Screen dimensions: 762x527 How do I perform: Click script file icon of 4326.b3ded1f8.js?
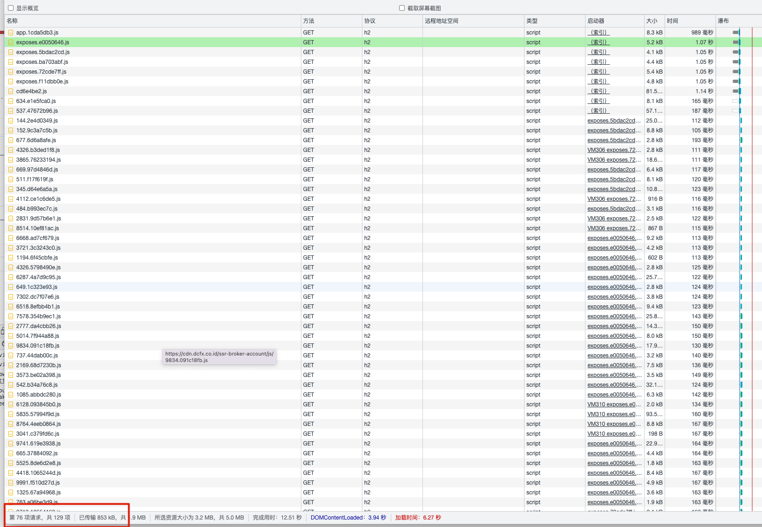coord(11,150)
